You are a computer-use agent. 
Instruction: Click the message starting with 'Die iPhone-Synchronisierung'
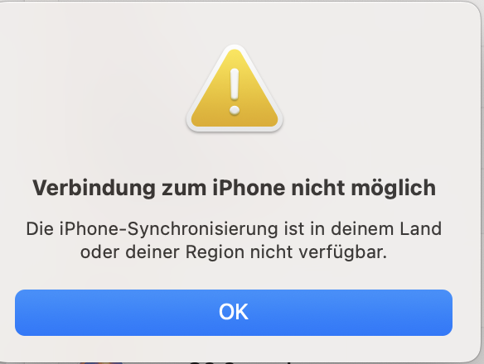(x=234, y=240)
